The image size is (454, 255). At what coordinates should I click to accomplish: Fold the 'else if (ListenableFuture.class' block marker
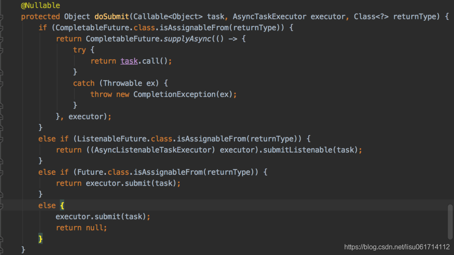[x=1, y=139]
